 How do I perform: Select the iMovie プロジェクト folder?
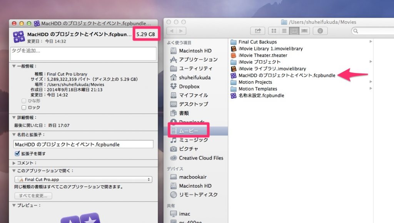click(255, 62)
